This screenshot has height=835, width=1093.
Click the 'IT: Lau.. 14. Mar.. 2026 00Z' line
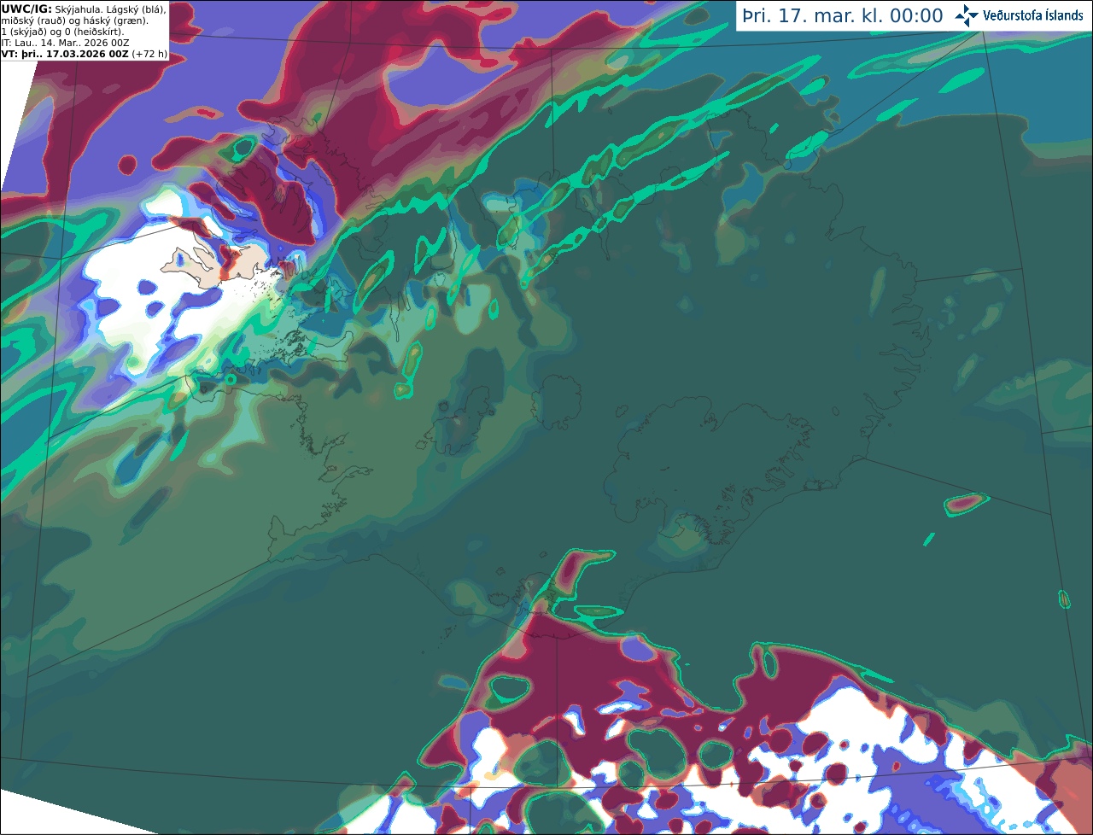[66, 43]
